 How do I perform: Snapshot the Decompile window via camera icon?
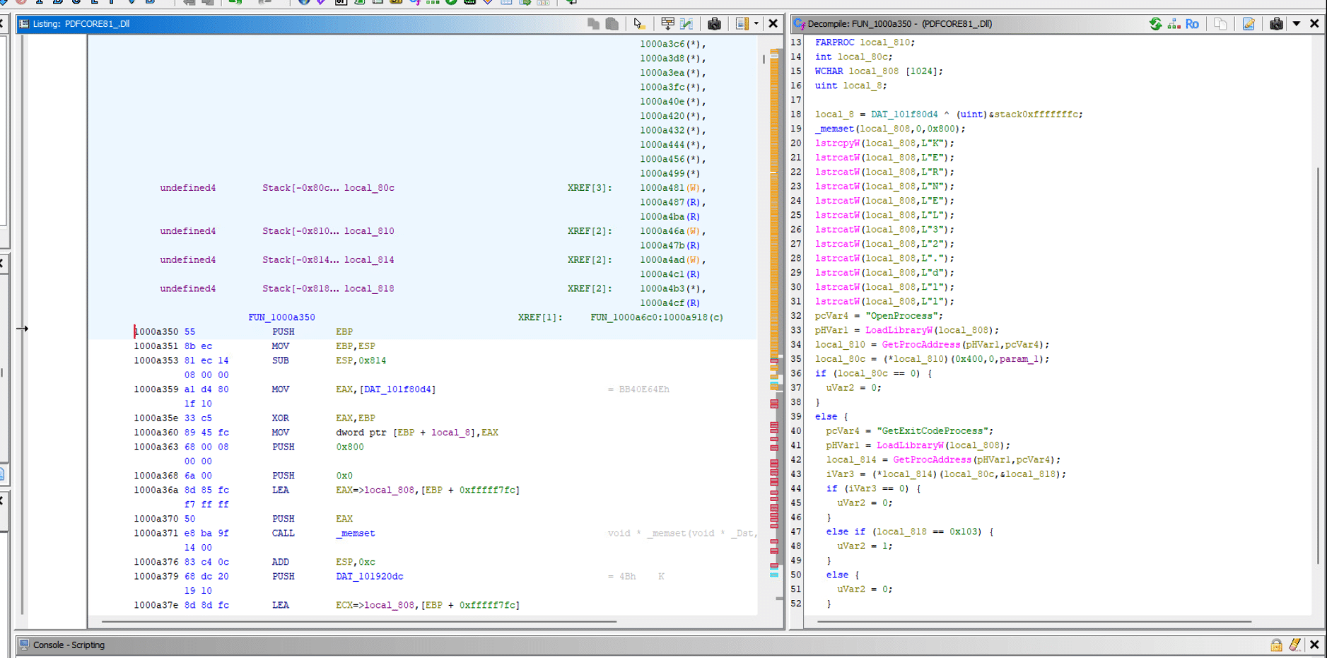1276,23
